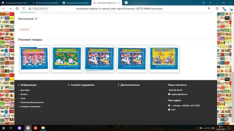This screenshot has width=234, height=131.
Task: Click the Наши контакты heading
Action: tap(177, 85)
